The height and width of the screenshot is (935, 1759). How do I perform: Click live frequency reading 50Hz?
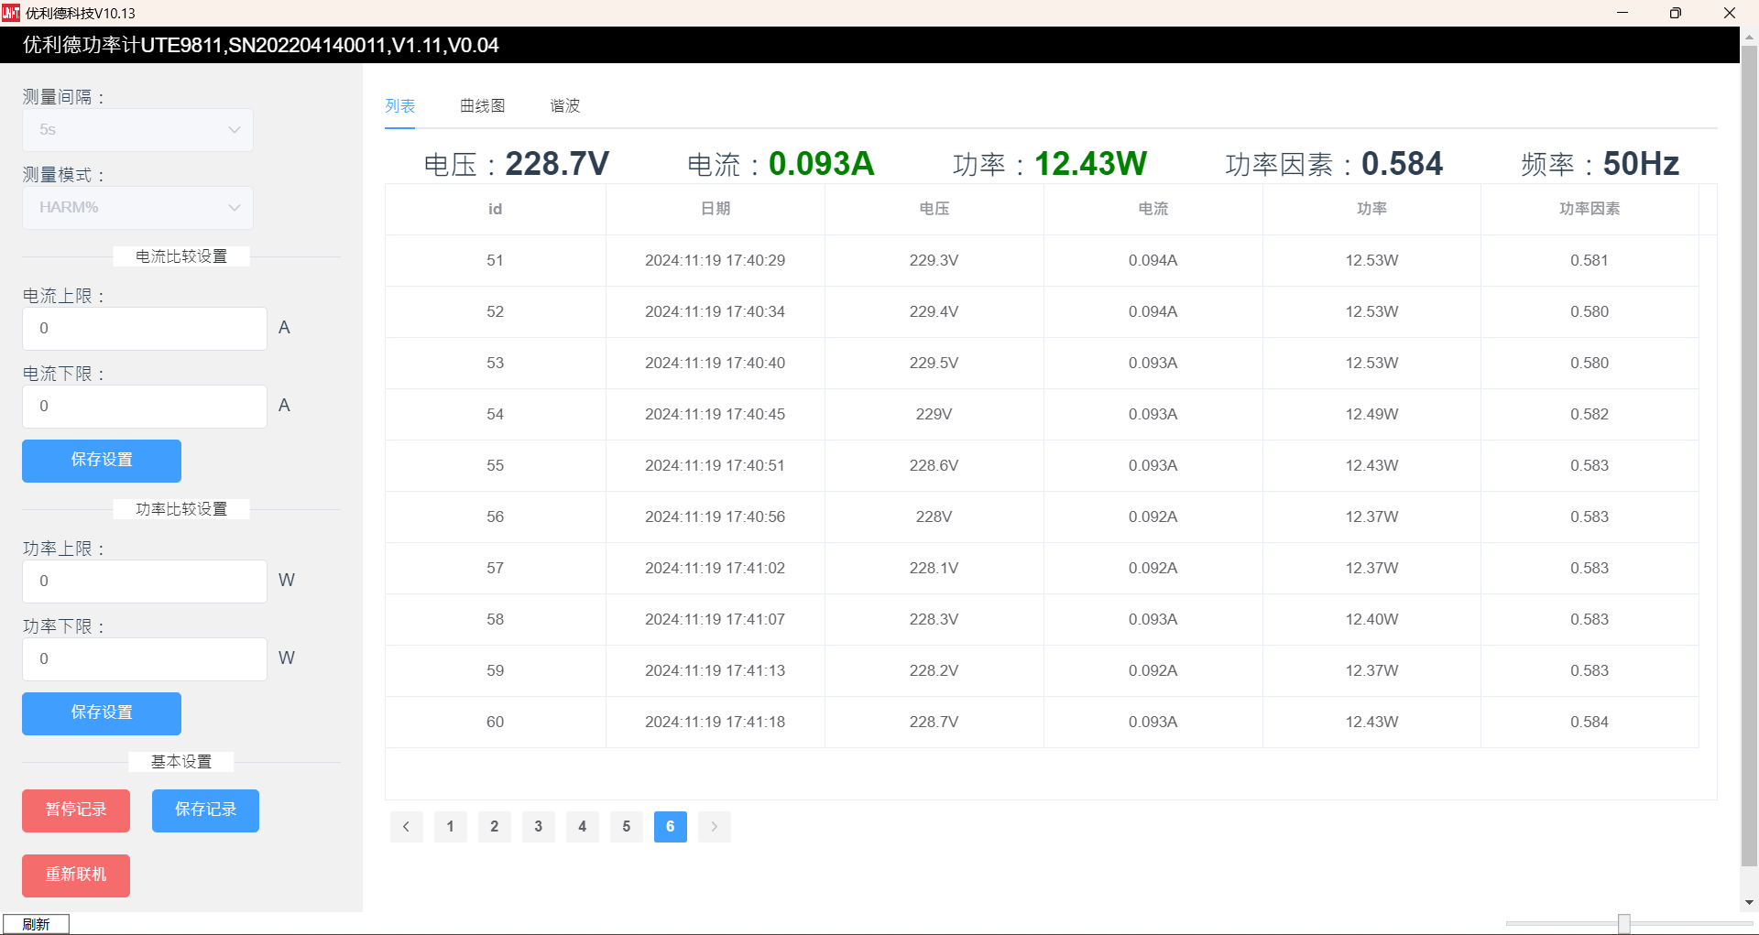(x=1641, y=164)
